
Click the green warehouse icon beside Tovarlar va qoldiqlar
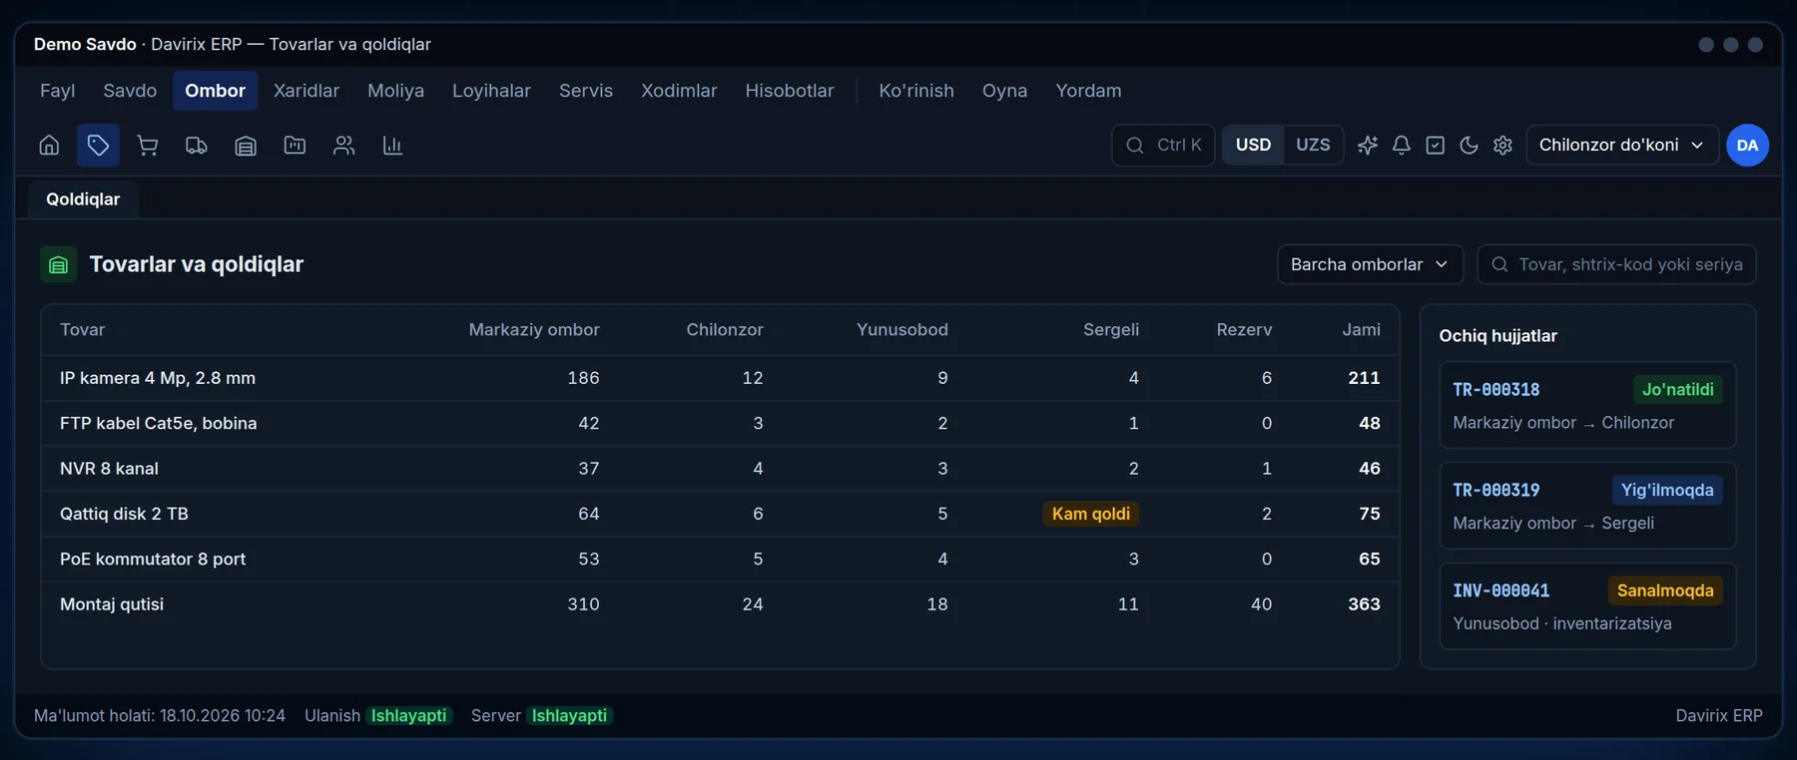(x=59, y=264)
